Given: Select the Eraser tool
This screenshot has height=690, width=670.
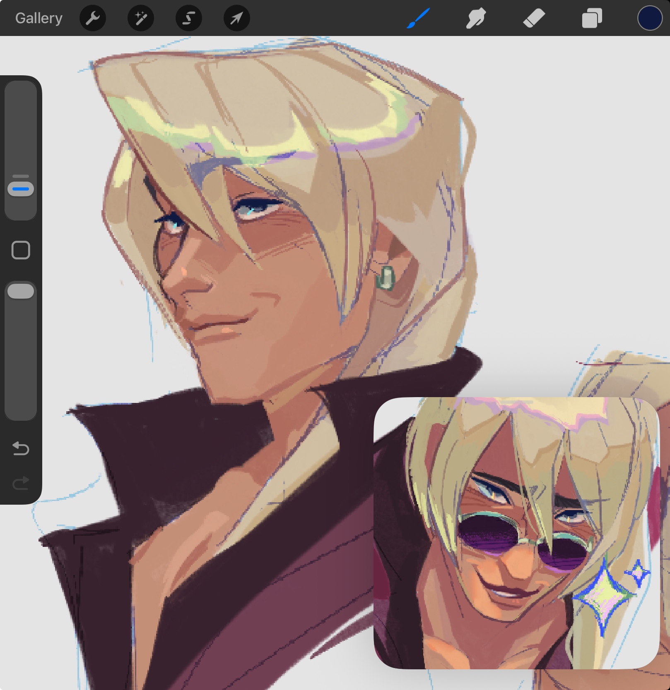Looking at the screenshot, I should 534,18.
